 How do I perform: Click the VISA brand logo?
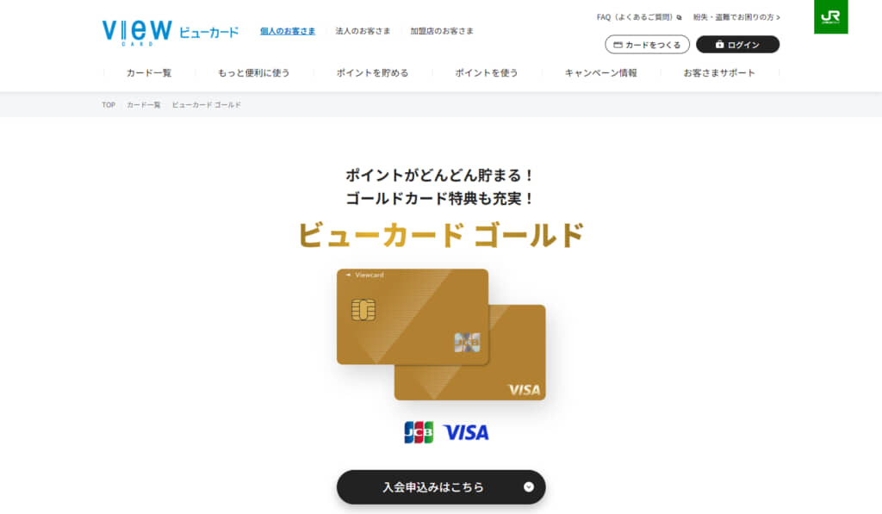coord(466,432)
